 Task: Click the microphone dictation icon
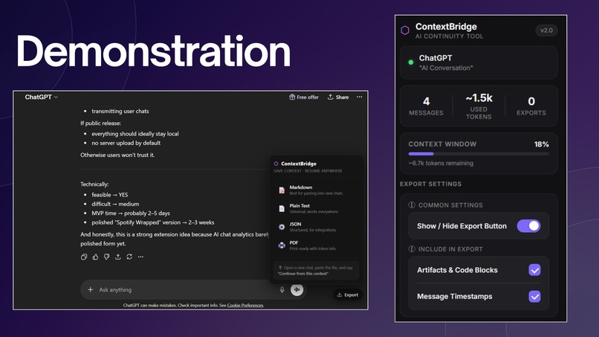282,289
